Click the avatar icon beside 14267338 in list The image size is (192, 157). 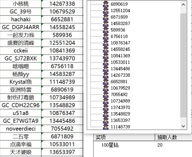(x=106, y=75)
